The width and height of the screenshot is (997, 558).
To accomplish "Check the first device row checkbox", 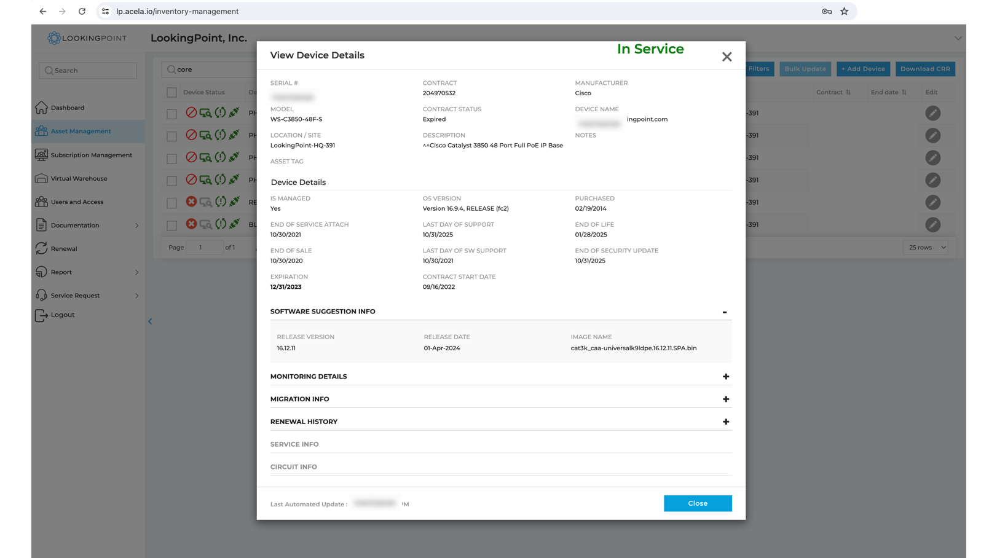I will click(171, 114).
